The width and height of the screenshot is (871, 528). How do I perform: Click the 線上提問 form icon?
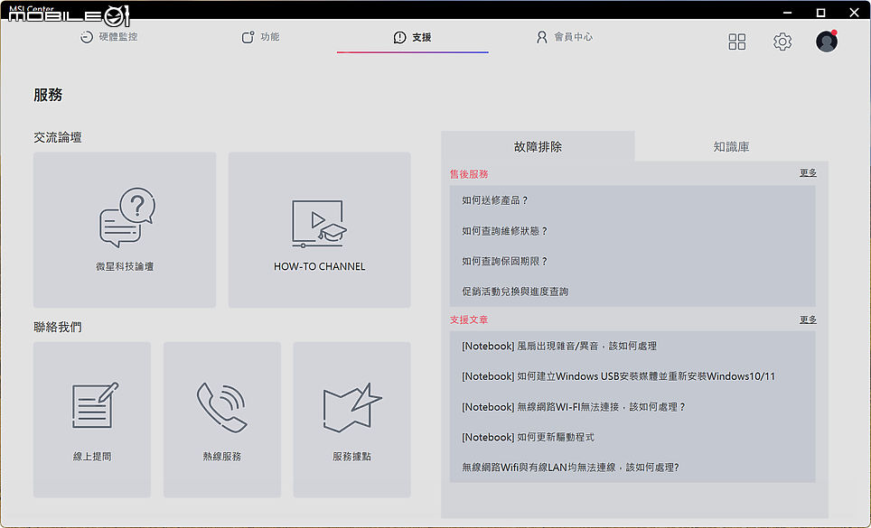pyautogui.click(x=96, y=405)
